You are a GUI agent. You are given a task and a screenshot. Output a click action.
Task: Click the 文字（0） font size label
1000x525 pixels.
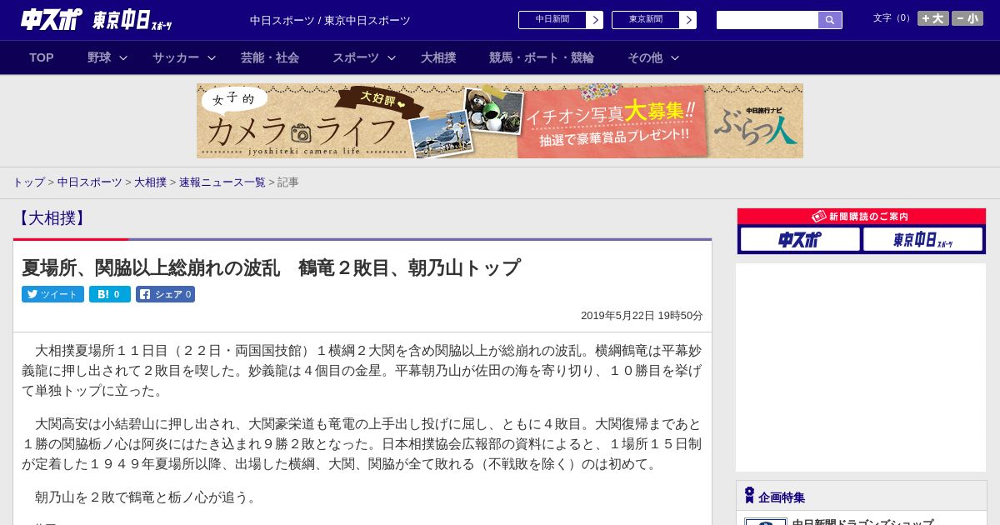pyautogui.click(x=893, y=18)
